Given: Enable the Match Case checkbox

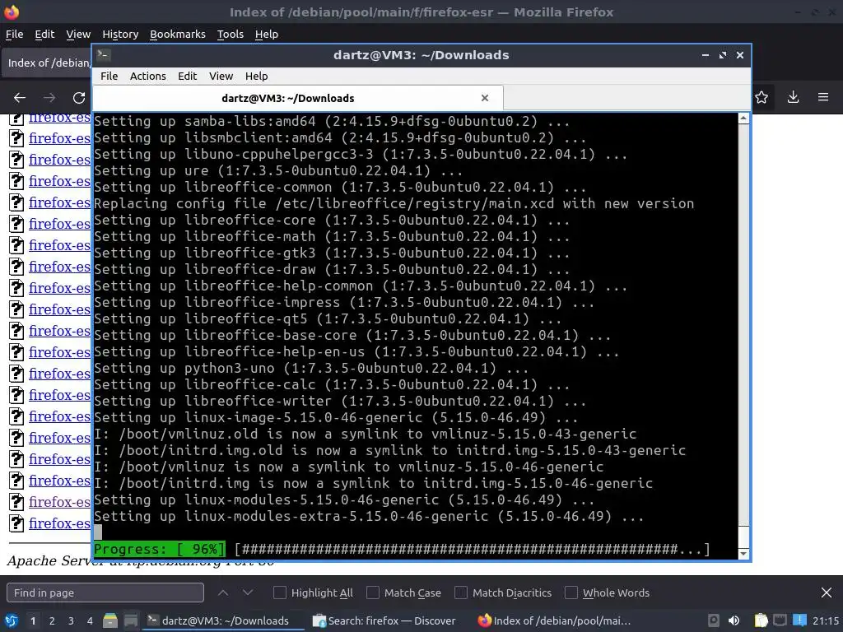Looking at the screenshot, I should pos(373,592).
